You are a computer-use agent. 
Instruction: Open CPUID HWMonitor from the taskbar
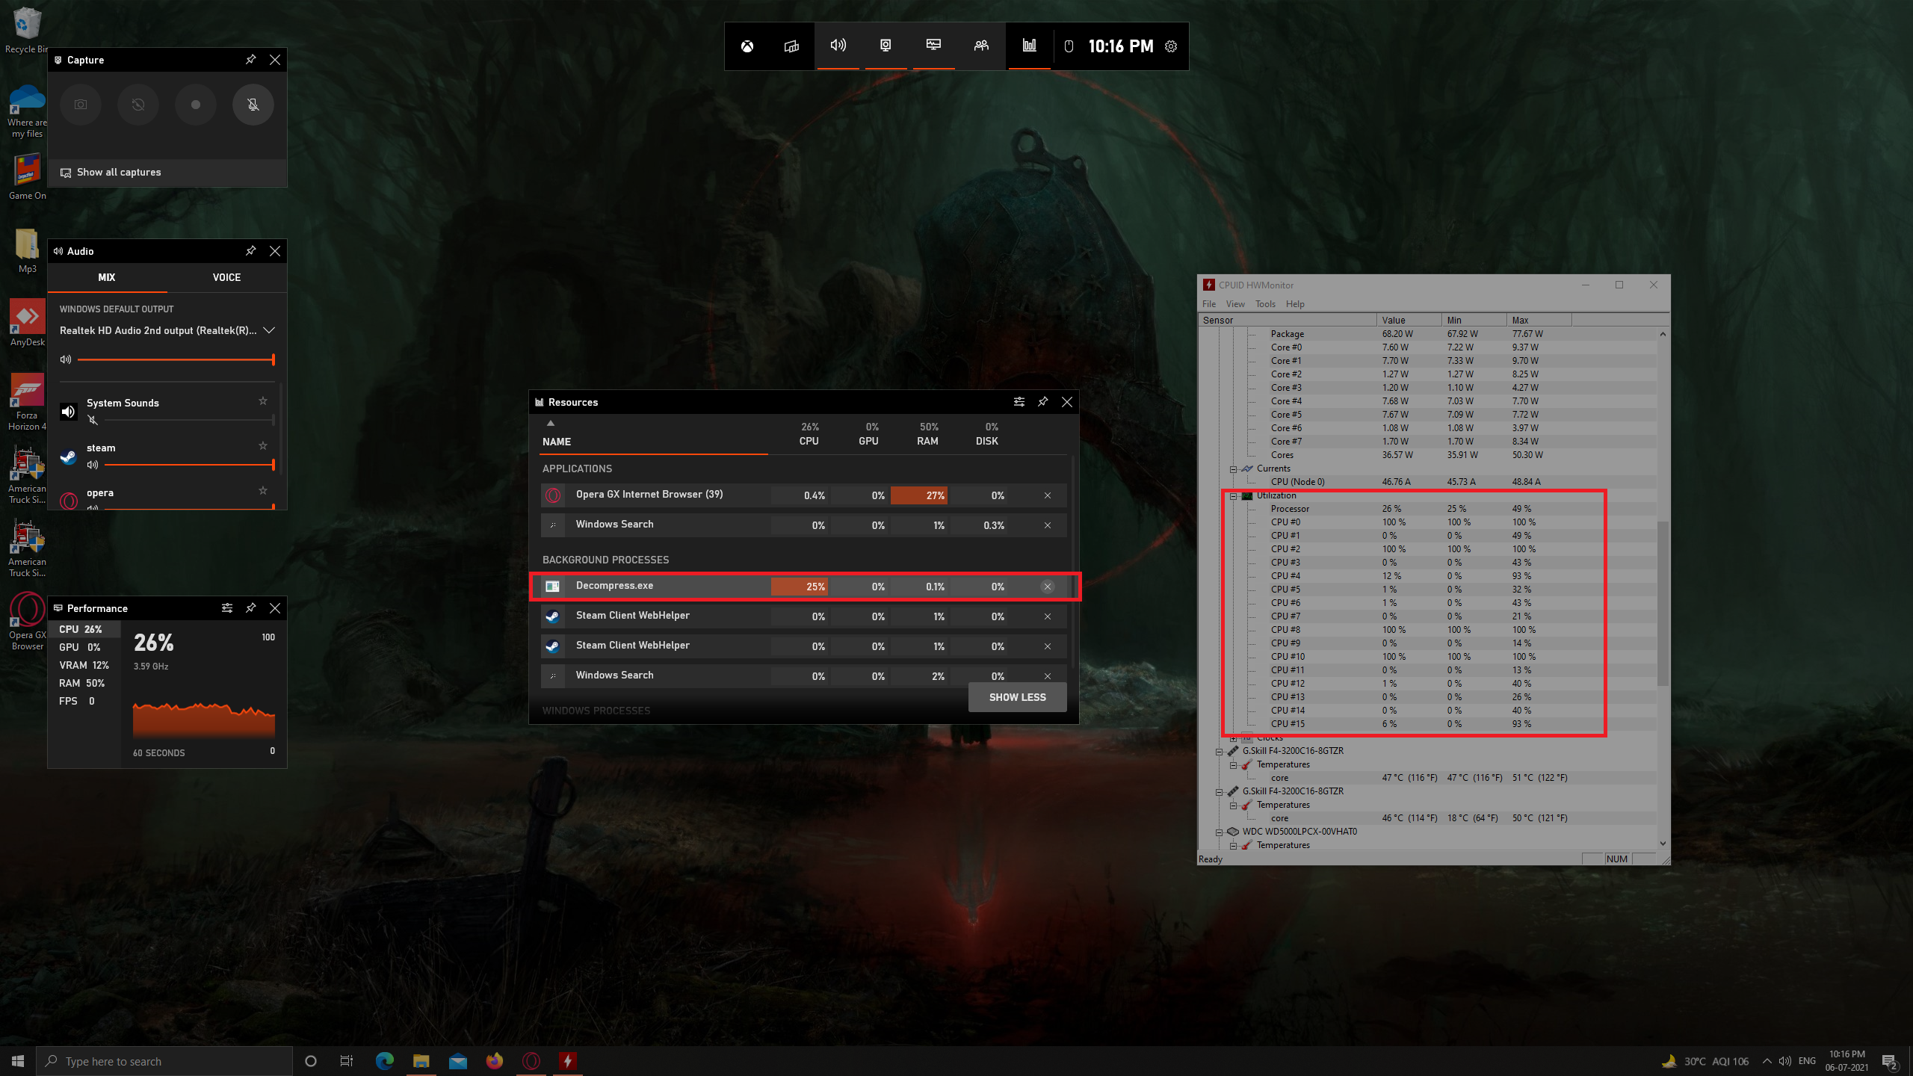click(568, 1061)
